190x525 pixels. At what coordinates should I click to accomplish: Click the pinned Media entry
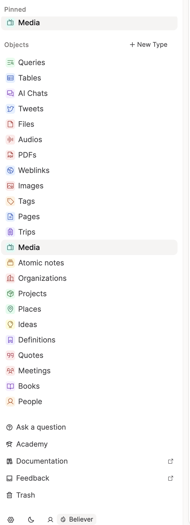click(29, 23)
